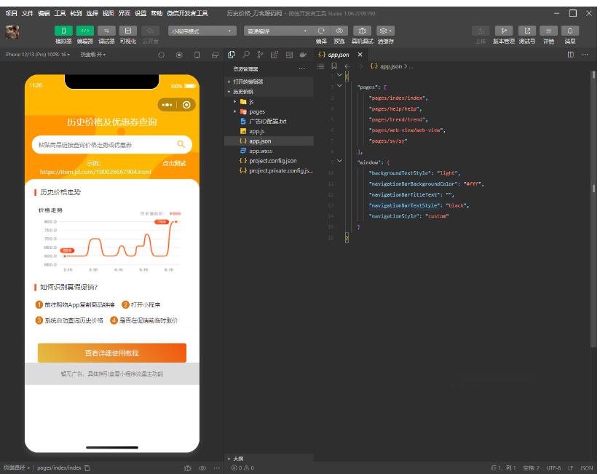600x474 pixels.
Task: Open the 版本管理 version control icon
Action: (x=503, y=31)
